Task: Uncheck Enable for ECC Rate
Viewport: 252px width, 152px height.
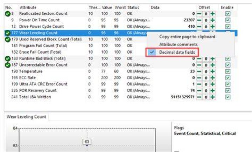Action: pyautogui.click(x=228, y=78)
